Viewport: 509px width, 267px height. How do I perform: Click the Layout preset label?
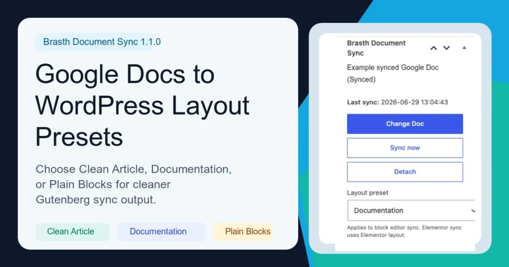pos(367,193)
